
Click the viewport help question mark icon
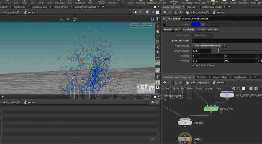(x=157, y=19)
